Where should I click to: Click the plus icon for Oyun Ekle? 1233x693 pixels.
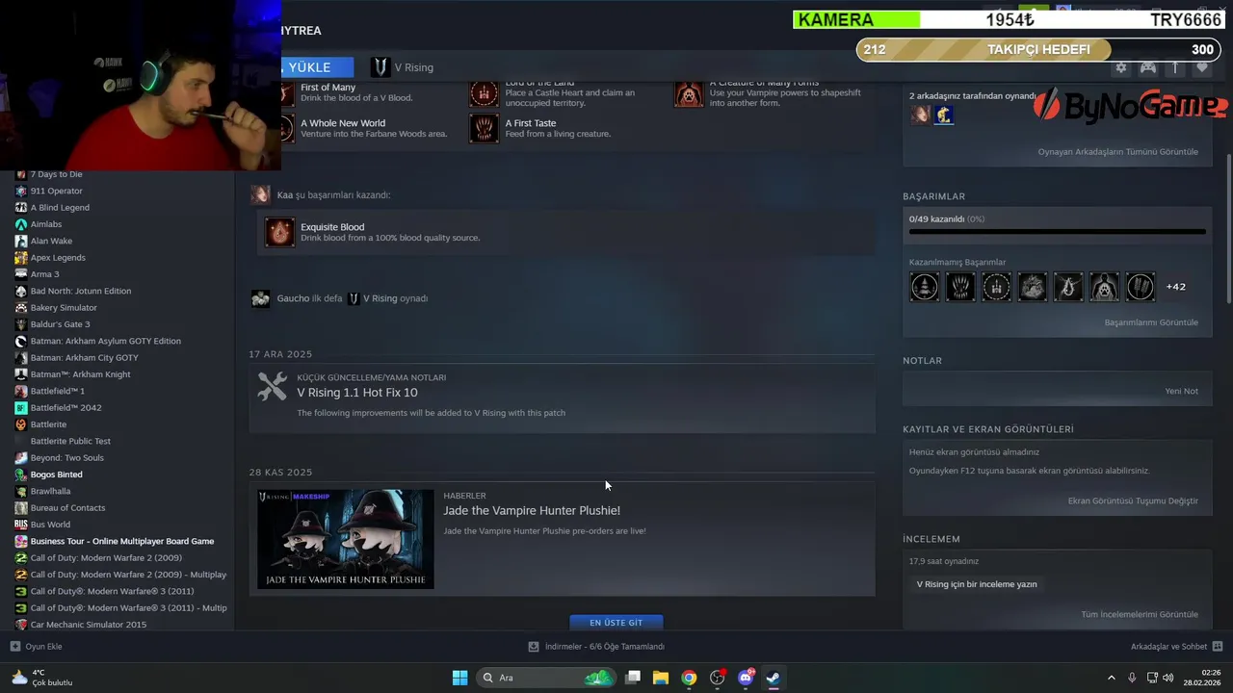point(14,647)
